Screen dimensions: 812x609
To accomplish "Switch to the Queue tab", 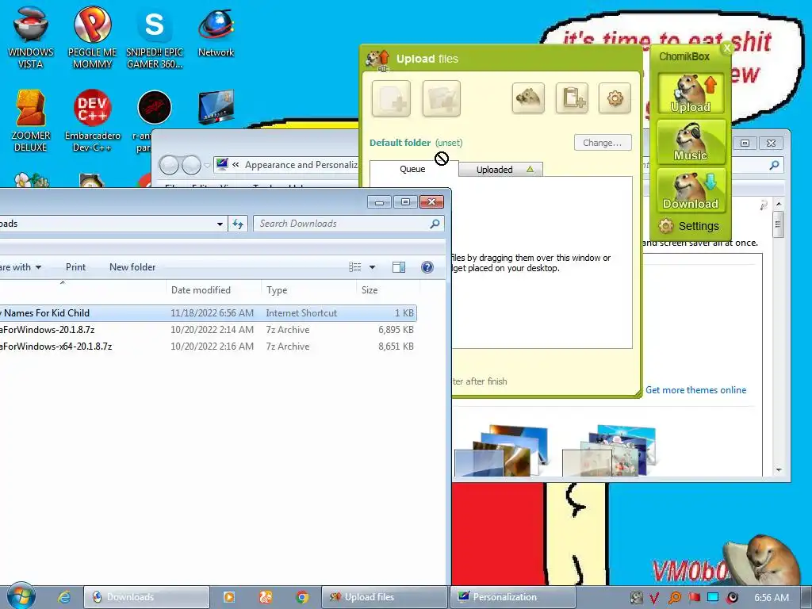I will (x=412, y=169).
